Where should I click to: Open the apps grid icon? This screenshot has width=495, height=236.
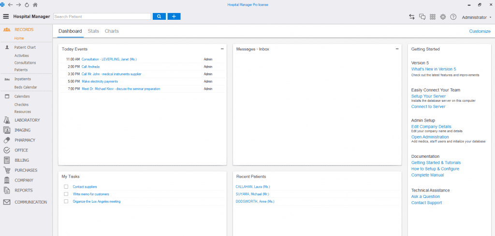point(433,16)
